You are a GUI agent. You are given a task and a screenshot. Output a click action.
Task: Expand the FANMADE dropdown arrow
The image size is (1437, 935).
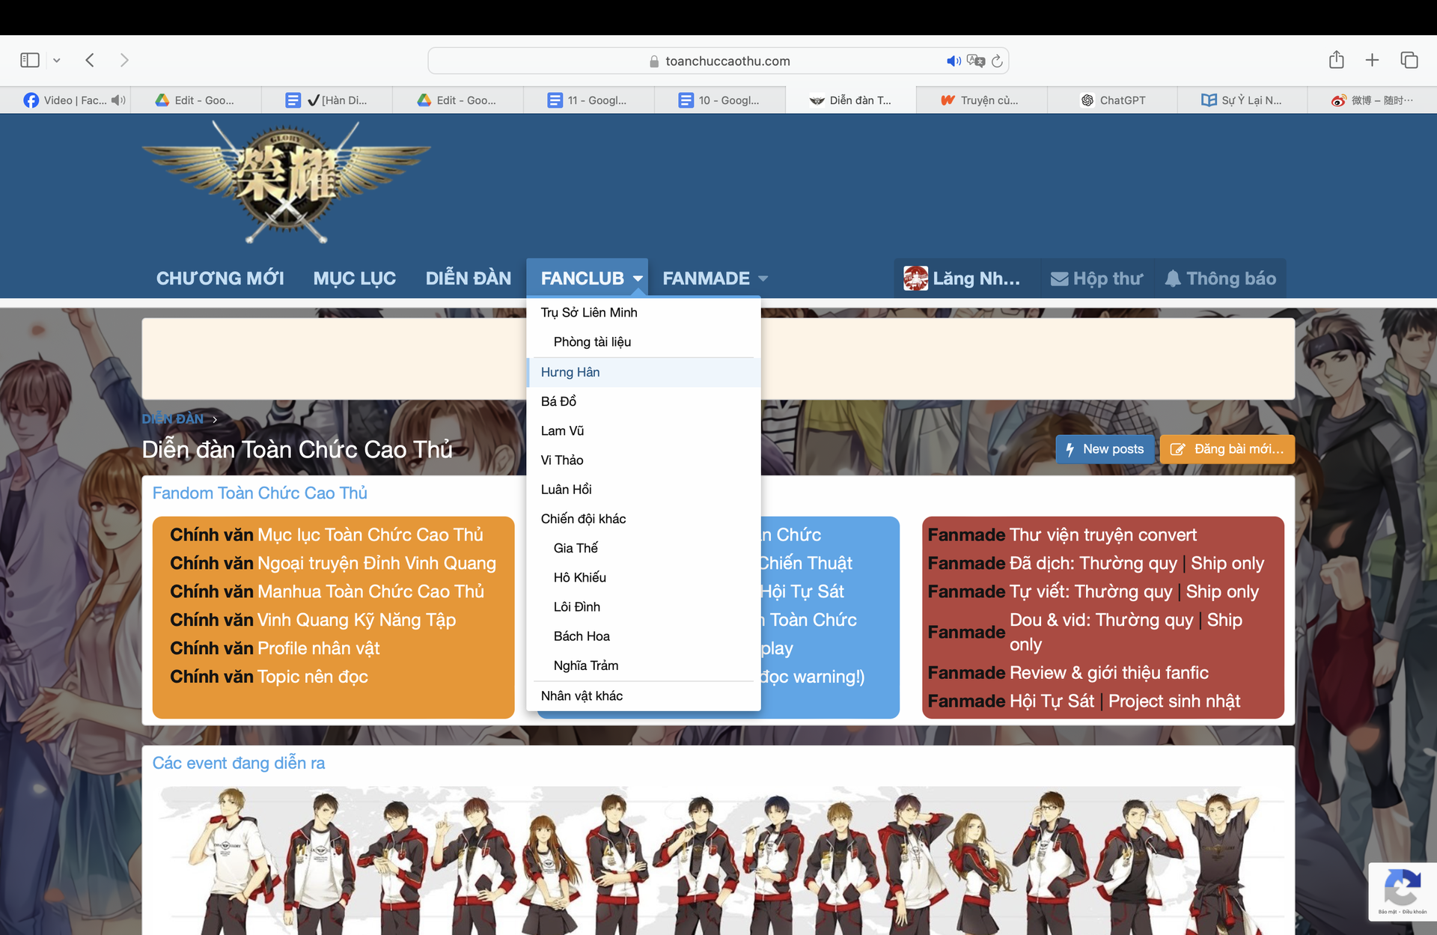[763, 278]
